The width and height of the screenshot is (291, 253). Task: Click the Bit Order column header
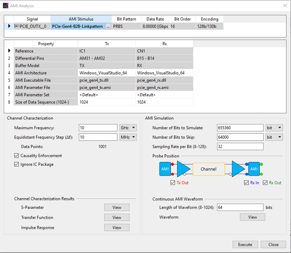(182, 19)
